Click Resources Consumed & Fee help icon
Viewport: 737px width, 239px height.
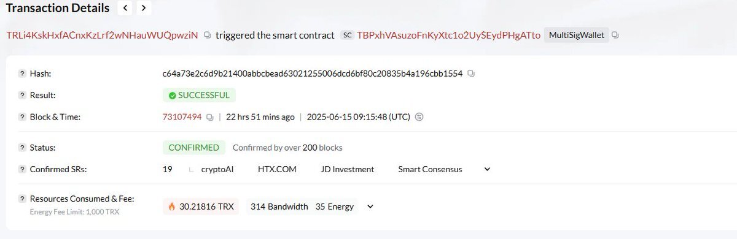22,199
